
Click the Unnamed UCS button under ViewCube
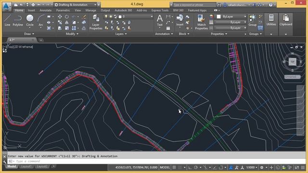coord(293,77)
